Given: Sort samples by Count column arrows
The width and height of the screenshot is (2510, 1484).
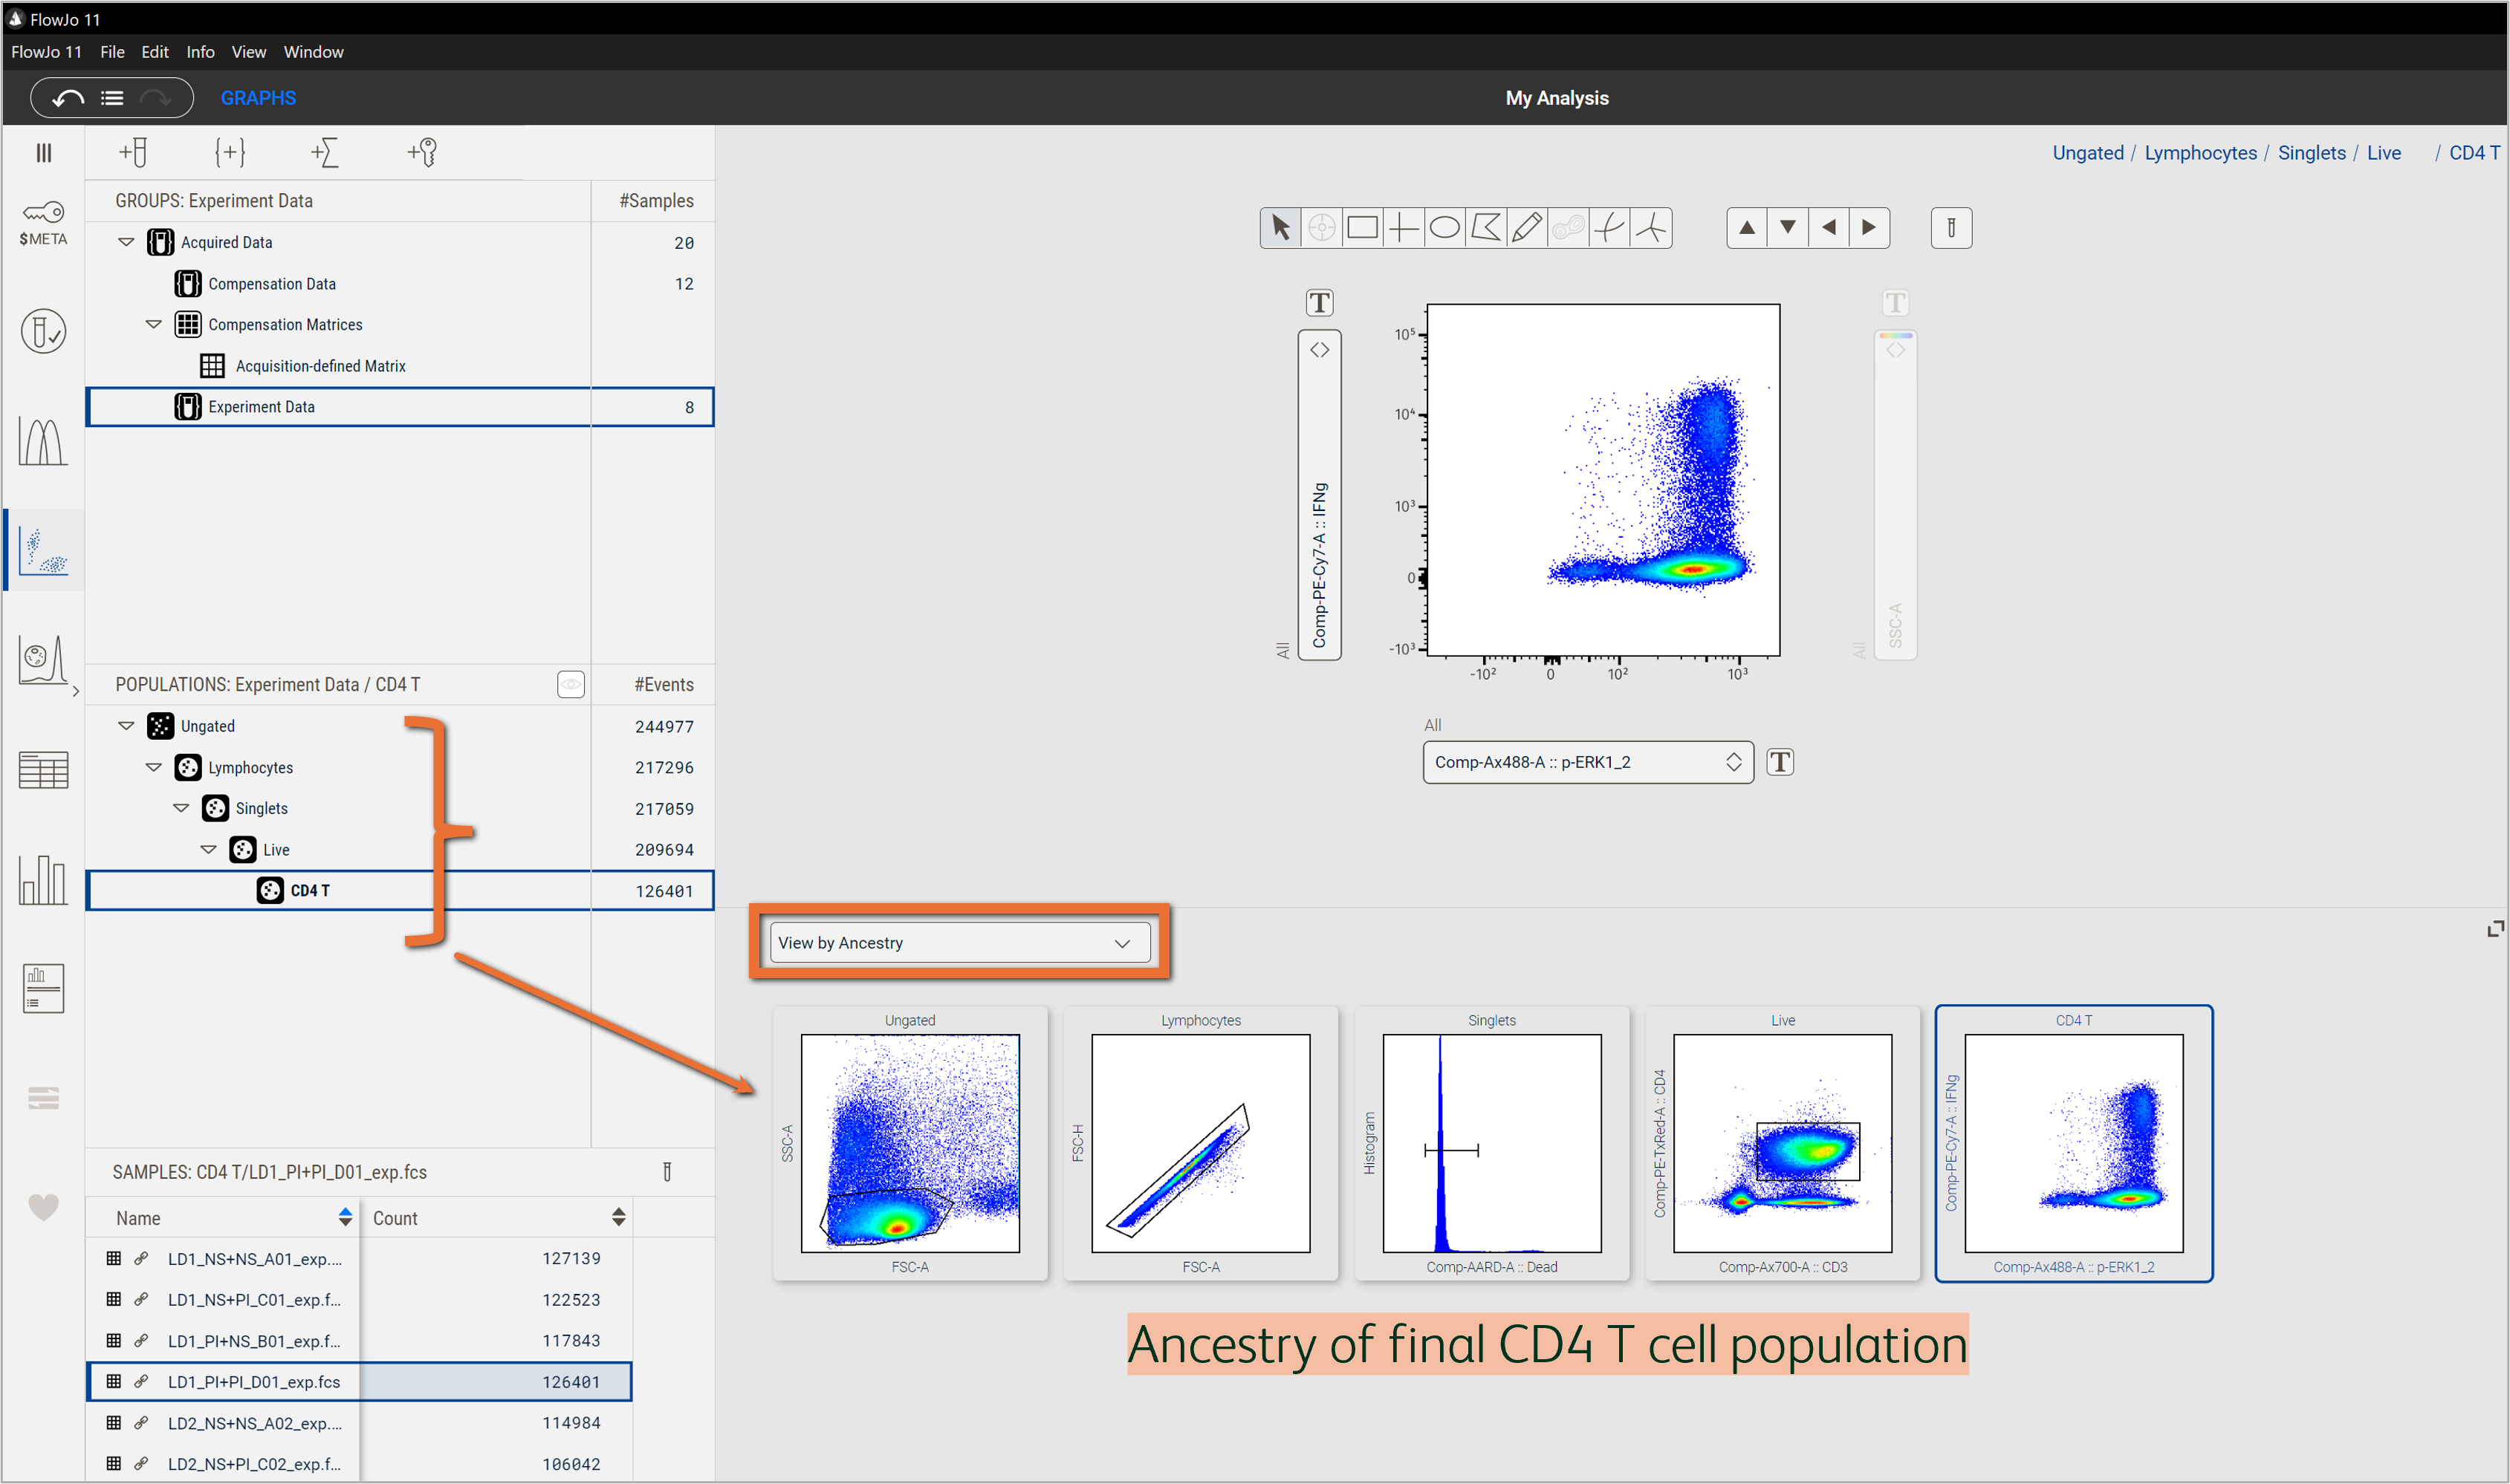Looking at the screenshot, I should [619, 1217].
